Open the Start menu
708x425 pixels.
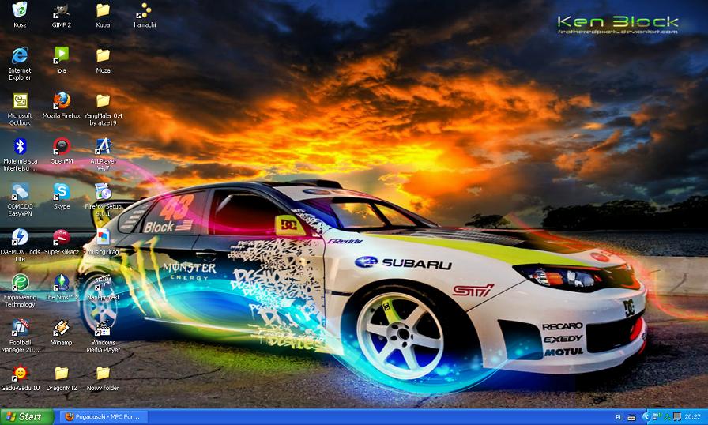27,417
